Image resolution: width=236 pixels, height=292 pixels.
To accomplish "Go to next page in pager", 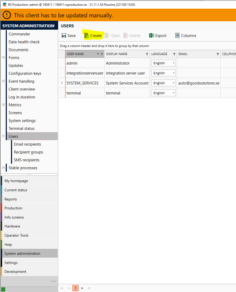I will pos(82,288).
